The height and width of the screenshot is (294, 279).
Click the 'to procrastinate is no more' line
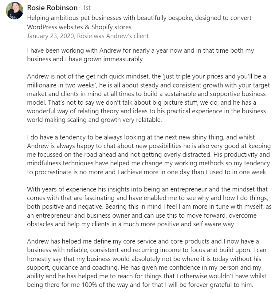pos(147,172)
